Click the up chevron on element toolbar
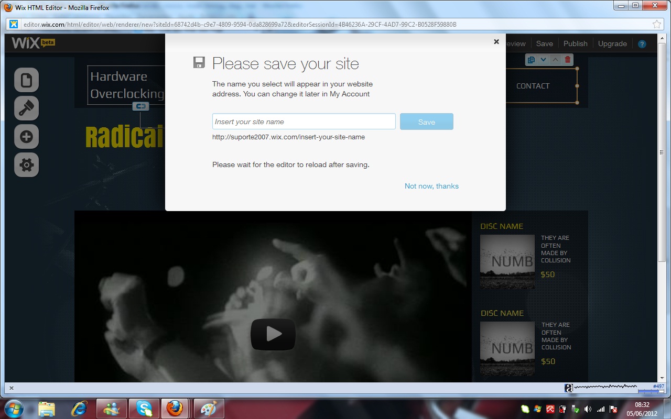 tap(556, 60)
